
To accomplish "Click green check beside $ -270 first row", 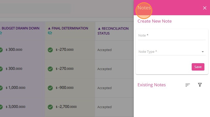I will coord(50,50).
